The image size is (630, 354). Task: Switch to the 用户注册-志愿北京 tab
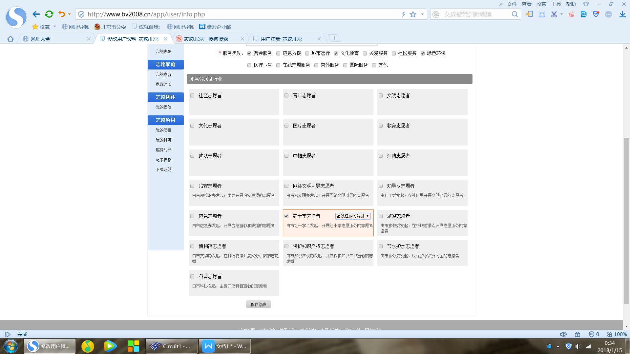coord(281,39)
